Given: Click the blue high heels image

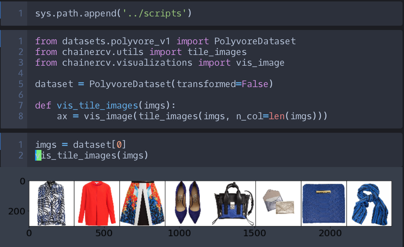Looking at the screenshot, I should coord(188,203).
